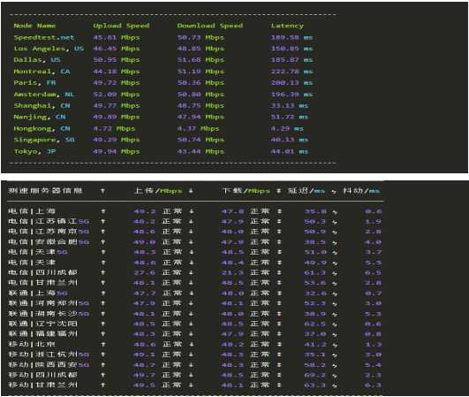
Task: Click the download value in the 电信|四川成都 row
Action: point(232,272)
